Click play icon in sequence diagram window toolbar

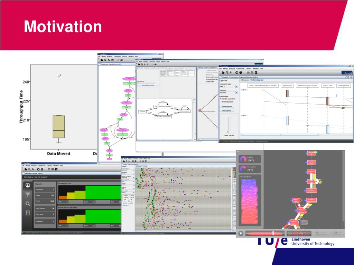(x=256, y=72)
